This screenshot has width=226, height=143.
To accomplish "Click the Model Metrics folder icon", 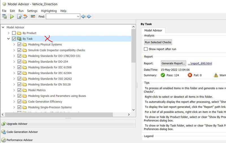I will (x=25, y=90).
